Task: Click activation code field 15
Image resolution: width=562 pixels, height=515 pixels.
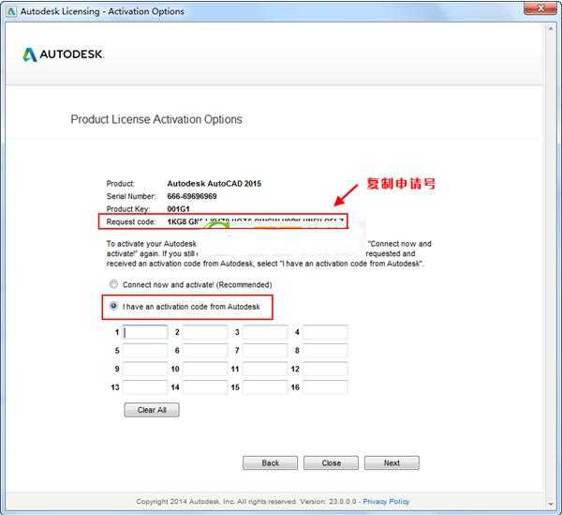Action: point(265,387)
